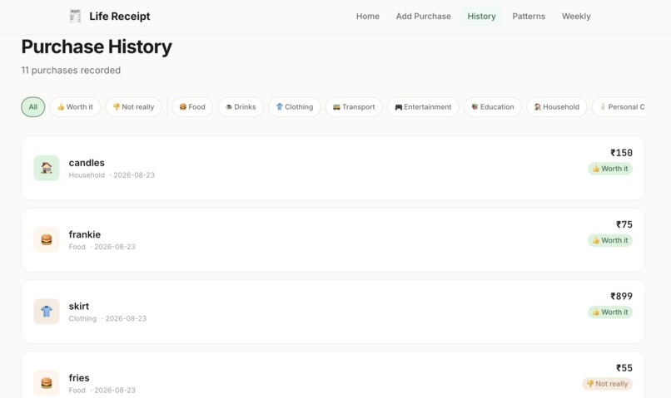
Task: Go to the Home page
Action: [368, 17]
